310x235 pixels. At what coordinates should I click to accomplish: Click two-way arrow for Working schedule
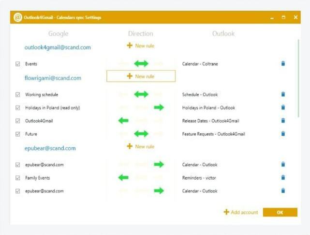click(x=141, y=94)
